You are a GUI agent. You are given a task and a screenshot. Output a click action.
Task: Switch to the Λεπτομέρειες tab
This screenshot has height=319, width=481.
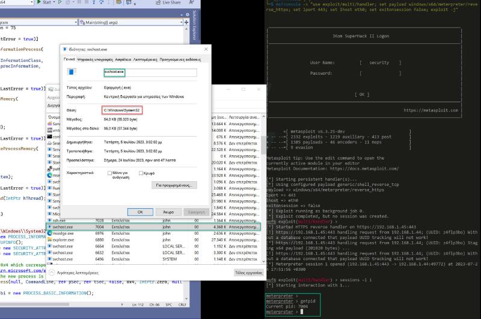tap(145, 60)
